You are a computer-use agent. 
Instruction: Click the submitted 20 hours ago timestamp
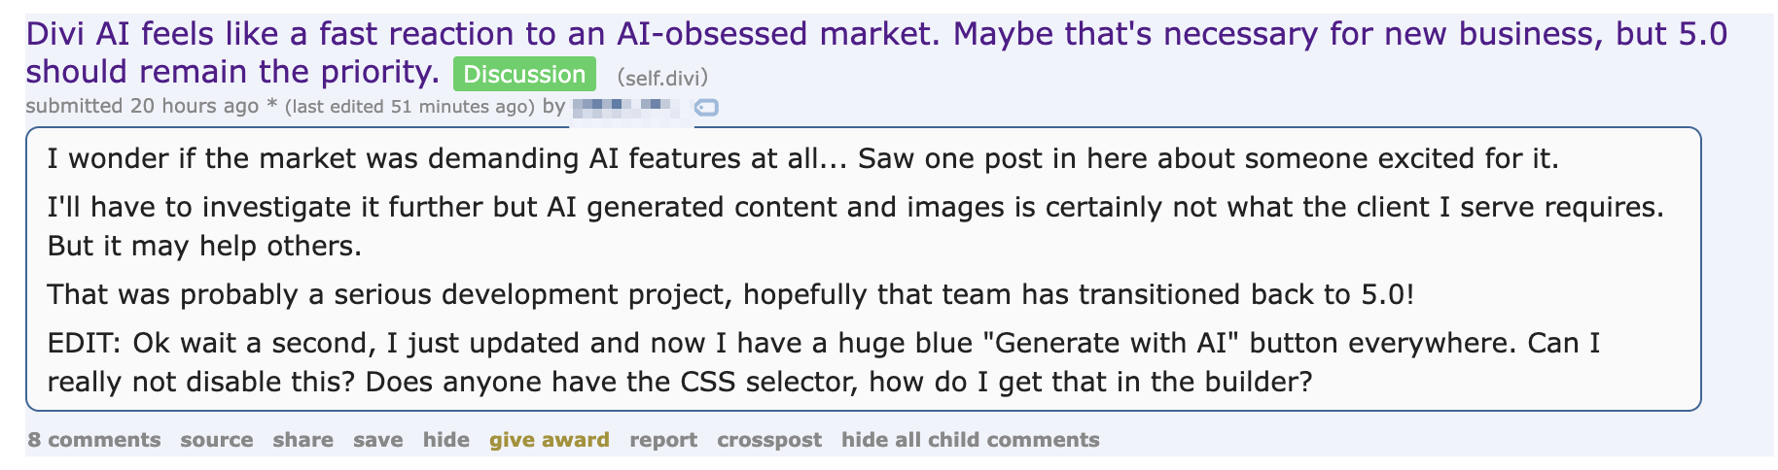195,106
